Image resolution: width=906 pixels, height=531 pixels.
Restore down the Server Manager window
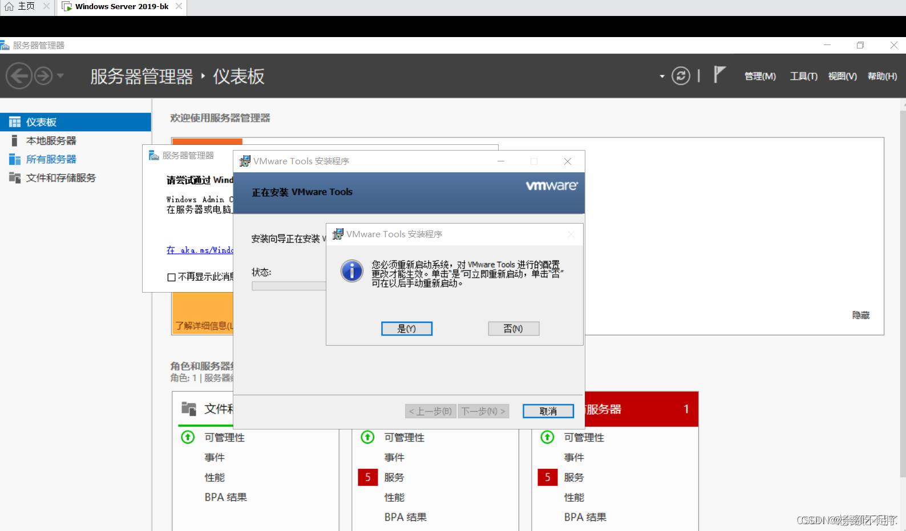860,45
